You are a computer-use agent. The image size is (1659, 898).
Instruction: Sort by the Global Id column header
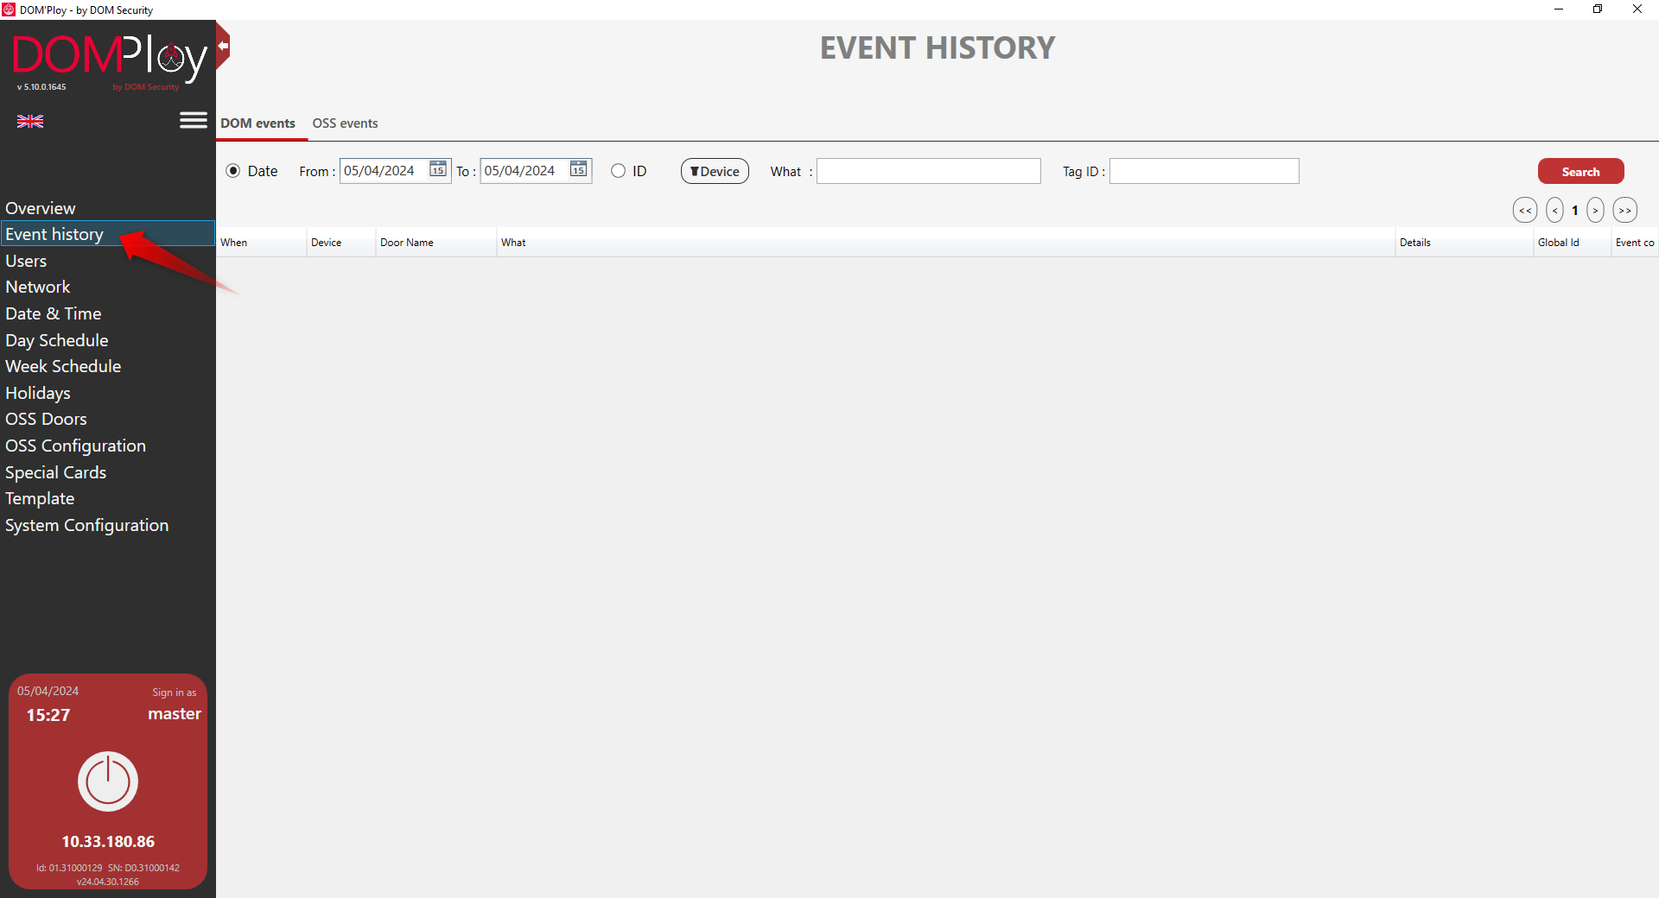click(x=1572, y=243)
